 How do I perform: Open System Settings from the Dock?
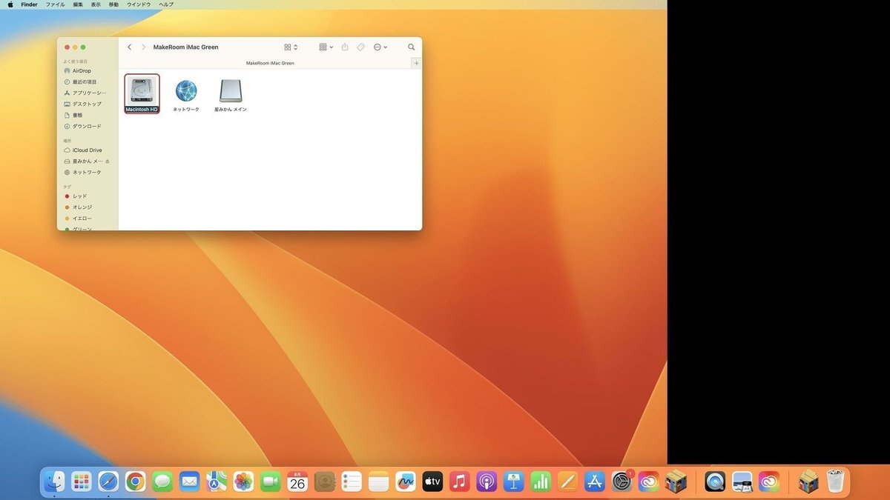[x=622, y=482]
